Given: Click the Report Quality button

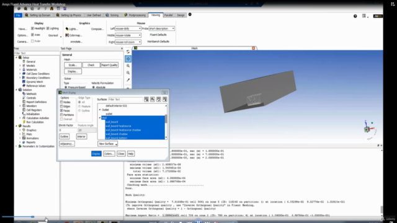Looking at the screenshot, I should click(x=109, y=65).
